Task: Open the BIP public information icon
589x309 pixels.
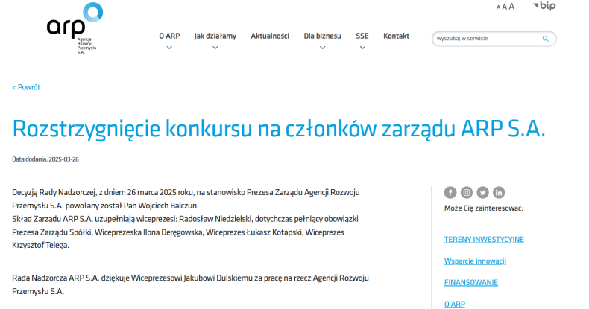Action: (x=544, y=6)
